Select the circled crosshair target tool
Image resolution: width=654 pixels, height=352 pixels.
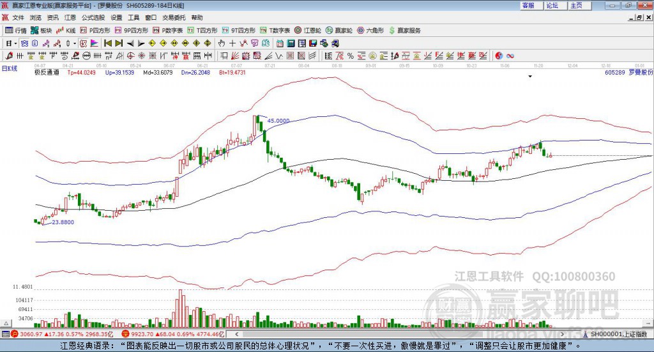point(130,56)
